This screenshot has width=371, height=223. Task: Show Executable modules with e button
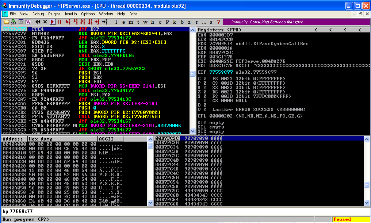[x=123, y=22]
